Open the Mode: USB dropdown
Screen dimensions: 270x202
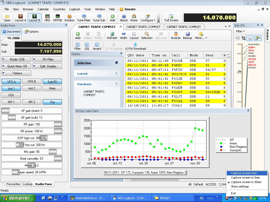pos(16,59)
